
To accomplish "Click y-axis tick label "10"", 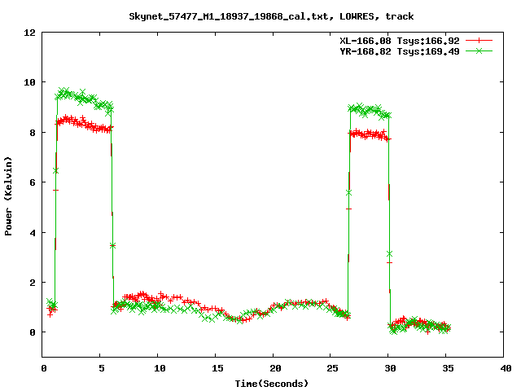I will (29, 82).
